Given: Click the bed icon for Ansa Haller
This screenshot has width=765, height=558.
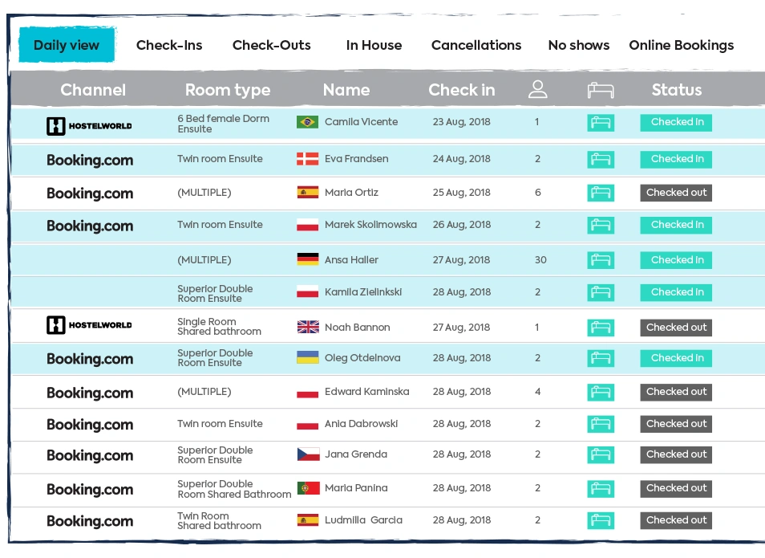Looking at the screenshot, I should pos(601,260).
